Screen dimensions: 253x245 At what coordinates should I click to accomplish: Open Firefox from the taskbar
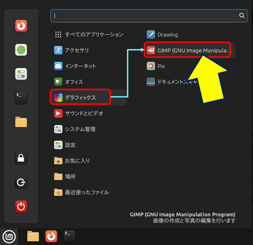point(51,236)
